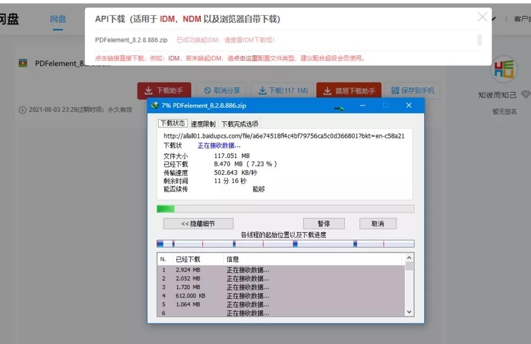Switch to the 速度限制 tab

point(204,124)
